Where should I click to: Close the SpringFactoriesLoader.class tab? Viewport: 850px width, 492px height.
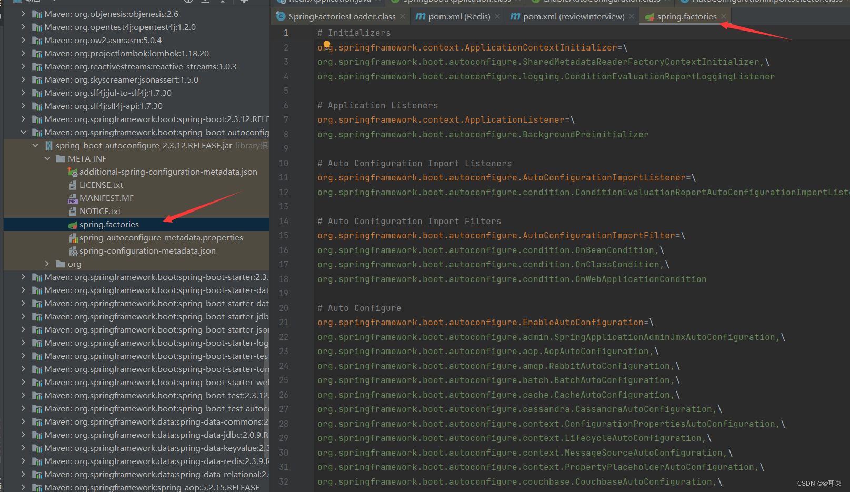tap(403, 17)
